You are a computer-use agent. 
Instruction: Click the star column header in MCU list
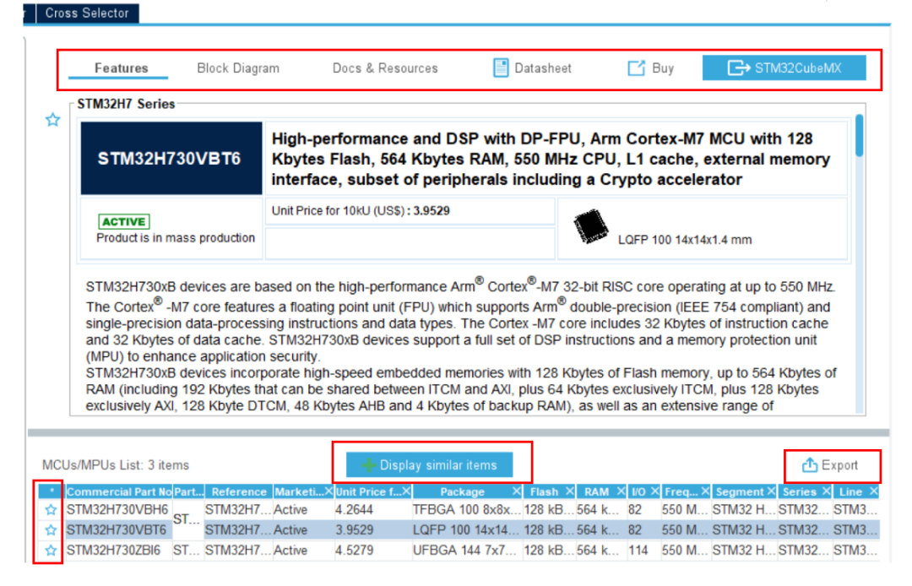[52, 491]
